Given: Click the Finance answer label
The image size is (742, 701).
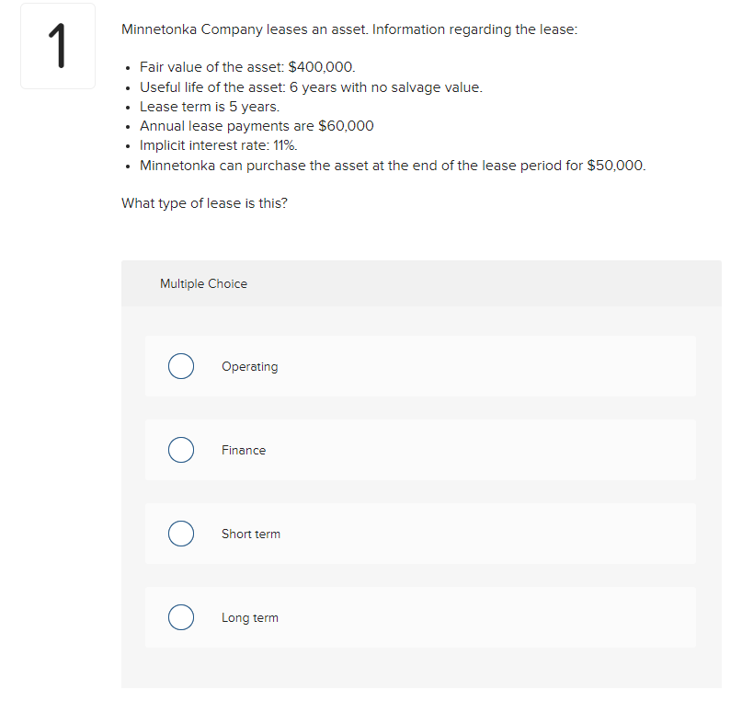Looking at the screenshot, I should (244, 450).
